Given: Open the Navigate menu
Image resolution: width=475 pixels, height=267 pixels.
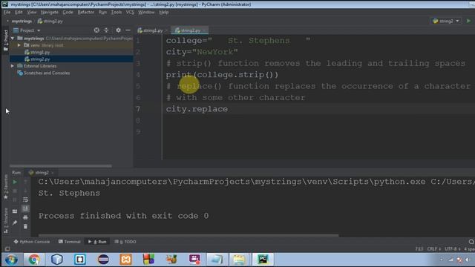Looking at the screenshot, I should pos(50,12).
